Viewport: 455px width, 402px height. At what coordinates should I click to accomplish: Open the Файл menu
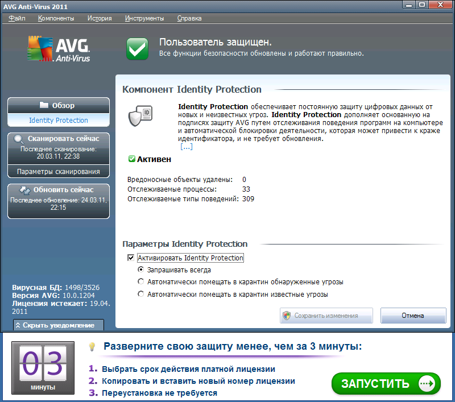point(17,18)
